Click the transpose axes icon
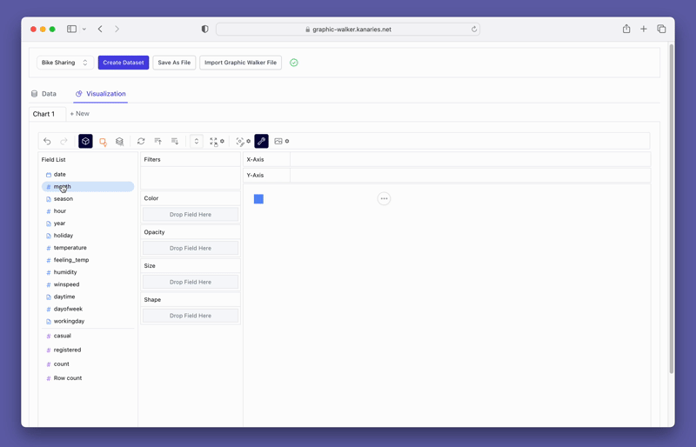 click(141, 141)
